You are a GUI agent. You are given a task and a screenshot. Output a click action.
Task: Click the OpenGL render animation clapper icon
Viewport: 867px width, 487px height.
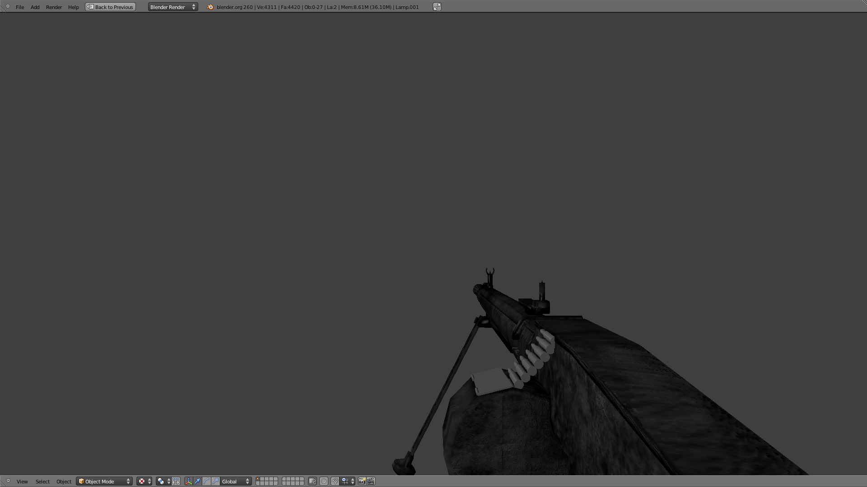371,482
